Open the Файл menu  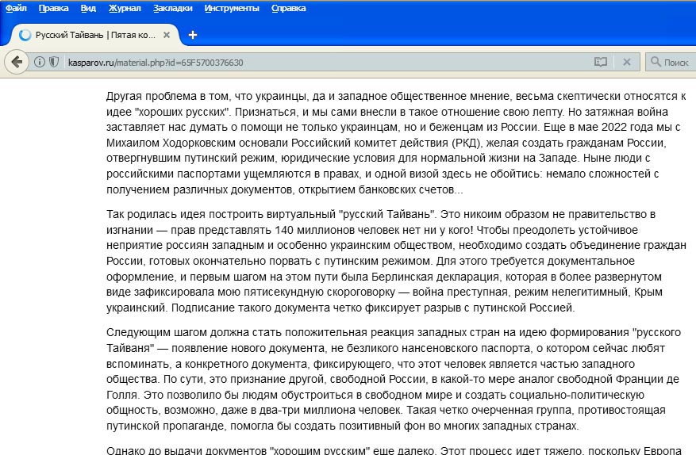pos(16,8)
